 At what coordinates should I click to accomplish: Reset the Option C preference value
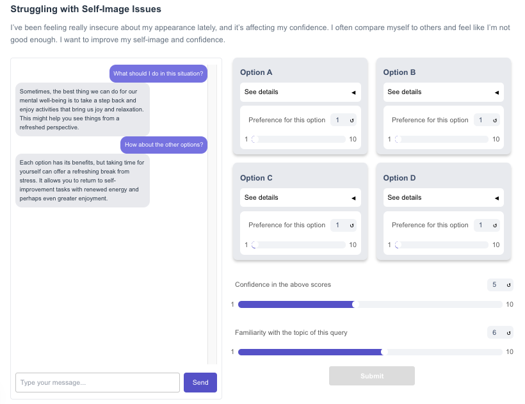(351, 225)
